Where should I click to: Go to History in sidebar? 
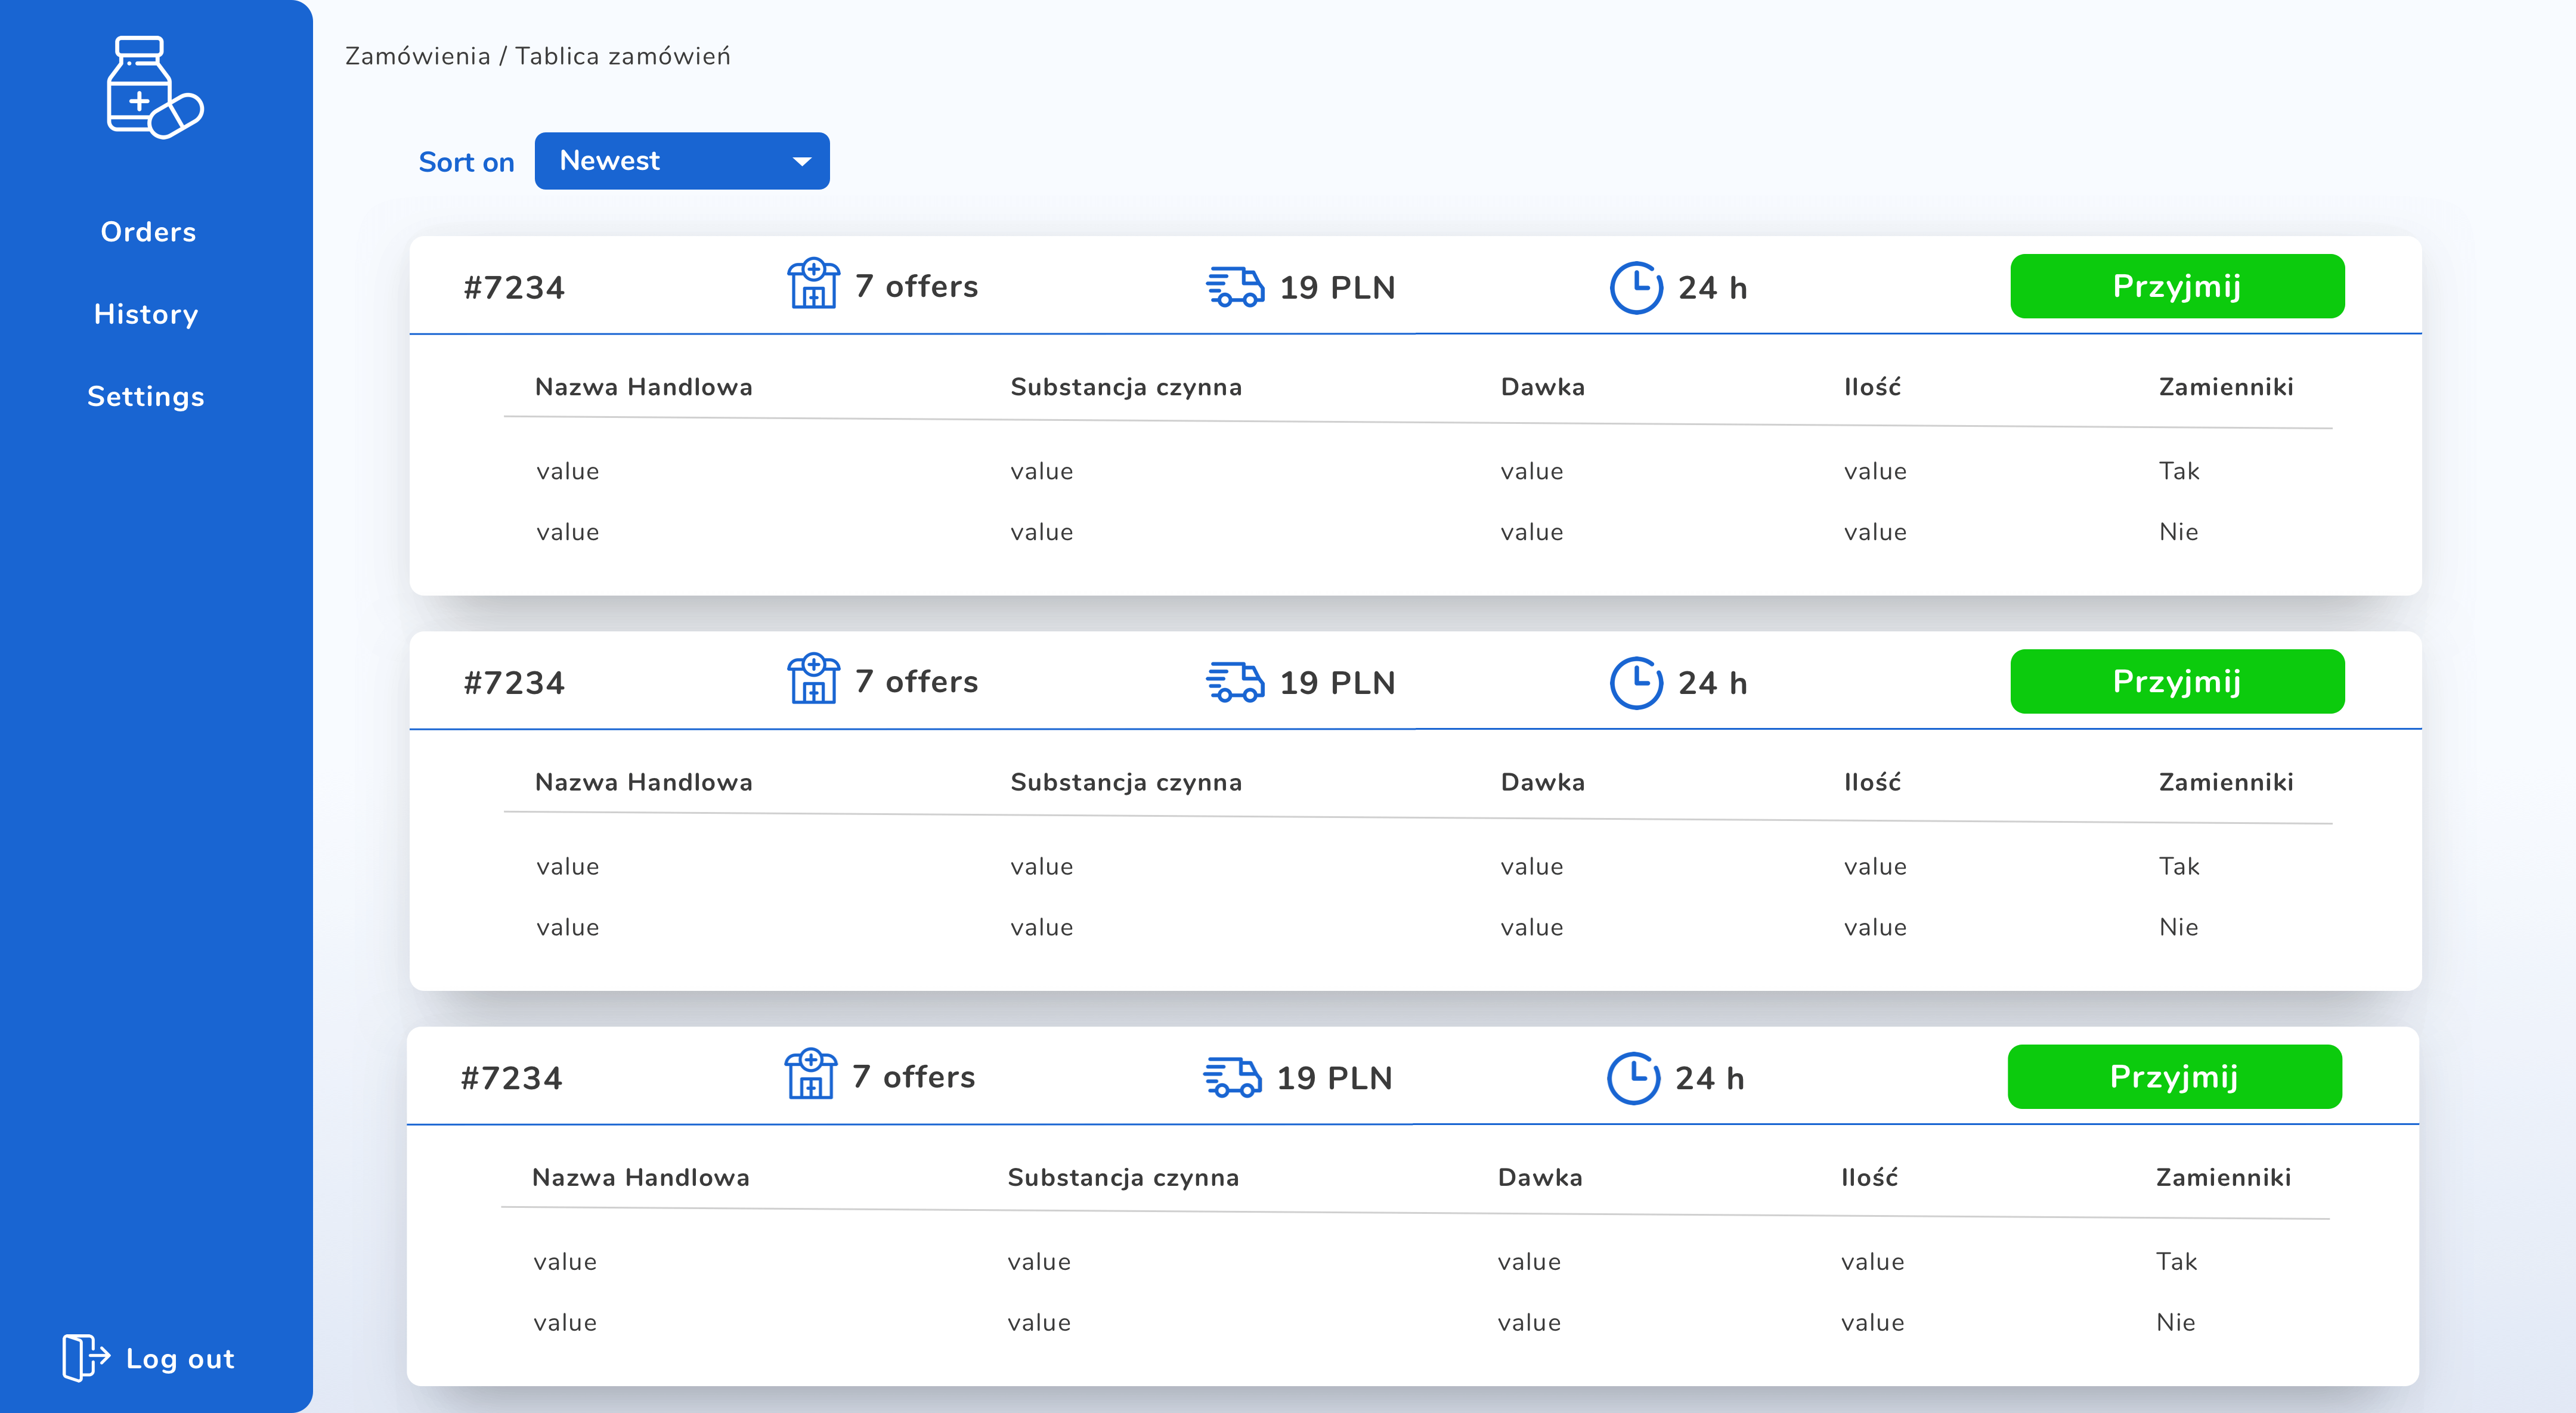tap(146, 314)
